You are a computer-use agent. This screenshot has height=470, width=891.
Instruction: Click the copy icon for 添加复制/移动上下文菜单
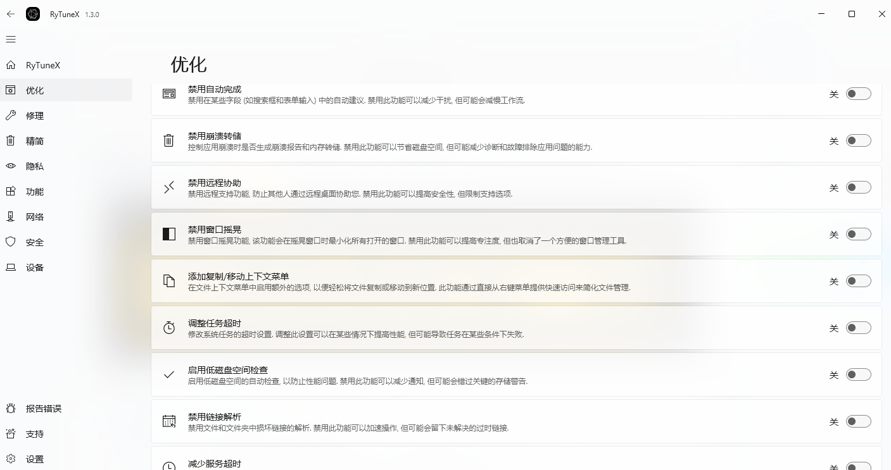click(x=168, y=281)
